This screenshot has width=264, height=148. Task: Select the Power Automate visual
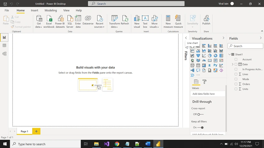click(x=193, y=75)
